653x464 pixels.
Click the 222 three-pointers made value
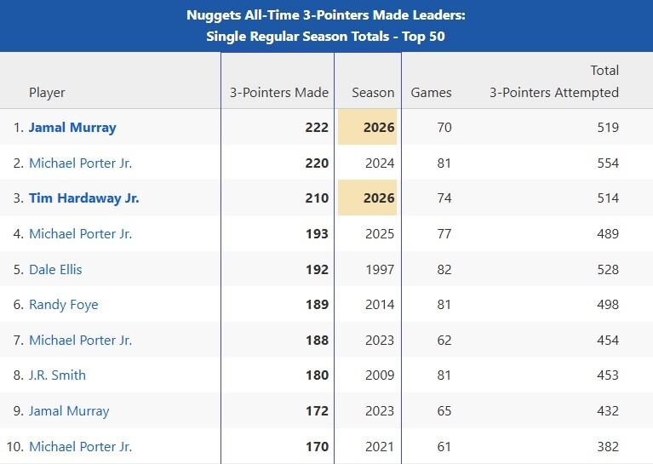[317, 128]
